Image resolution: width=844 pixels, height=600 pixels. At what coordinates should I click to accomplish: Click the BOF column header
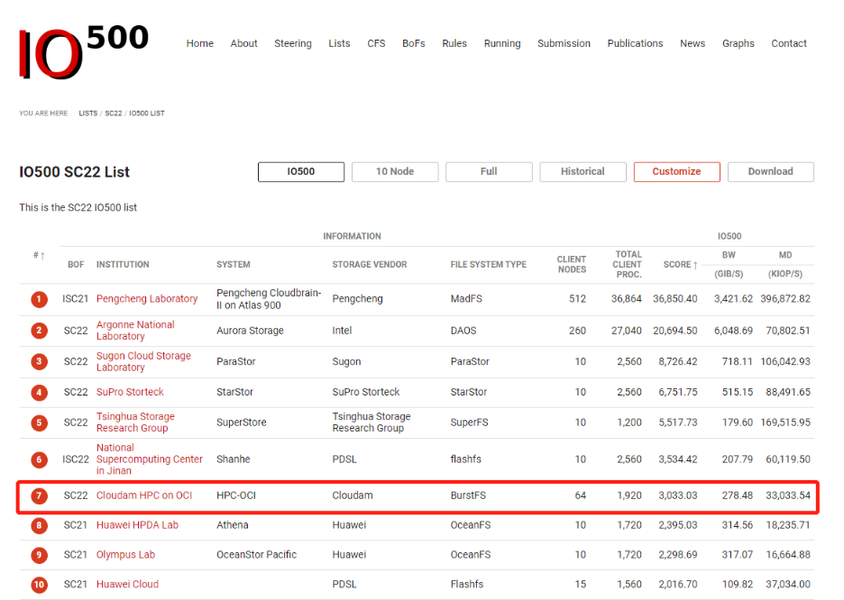point(76,265)
